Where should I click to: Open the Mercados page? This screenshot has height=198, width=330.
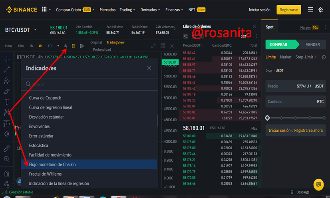(107, 10)
